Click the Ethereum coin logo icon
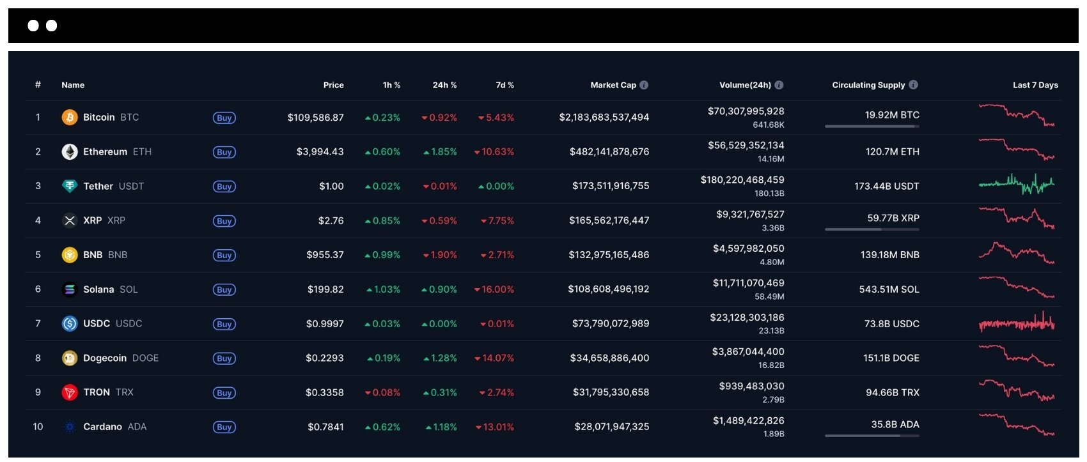This screenshot has width=1087, height=462. pos(70,152)
